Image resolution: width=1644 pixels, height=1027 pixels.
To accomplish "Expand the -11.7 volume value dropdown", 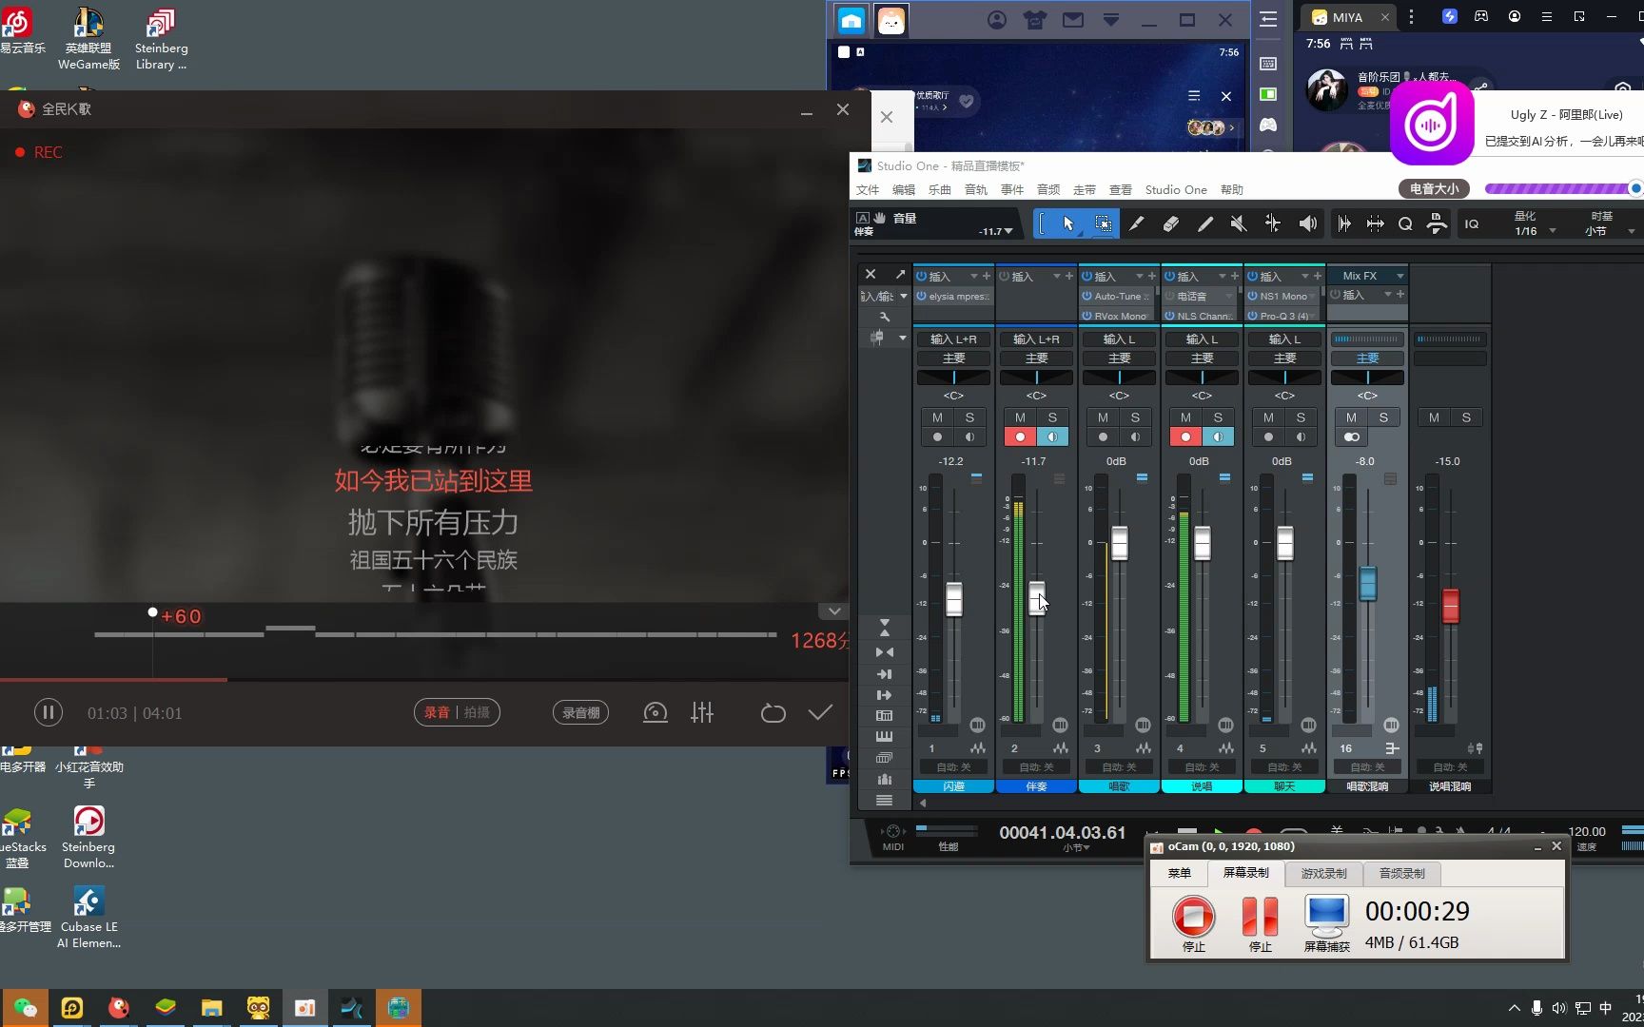I will click(x=1008, y=231).
